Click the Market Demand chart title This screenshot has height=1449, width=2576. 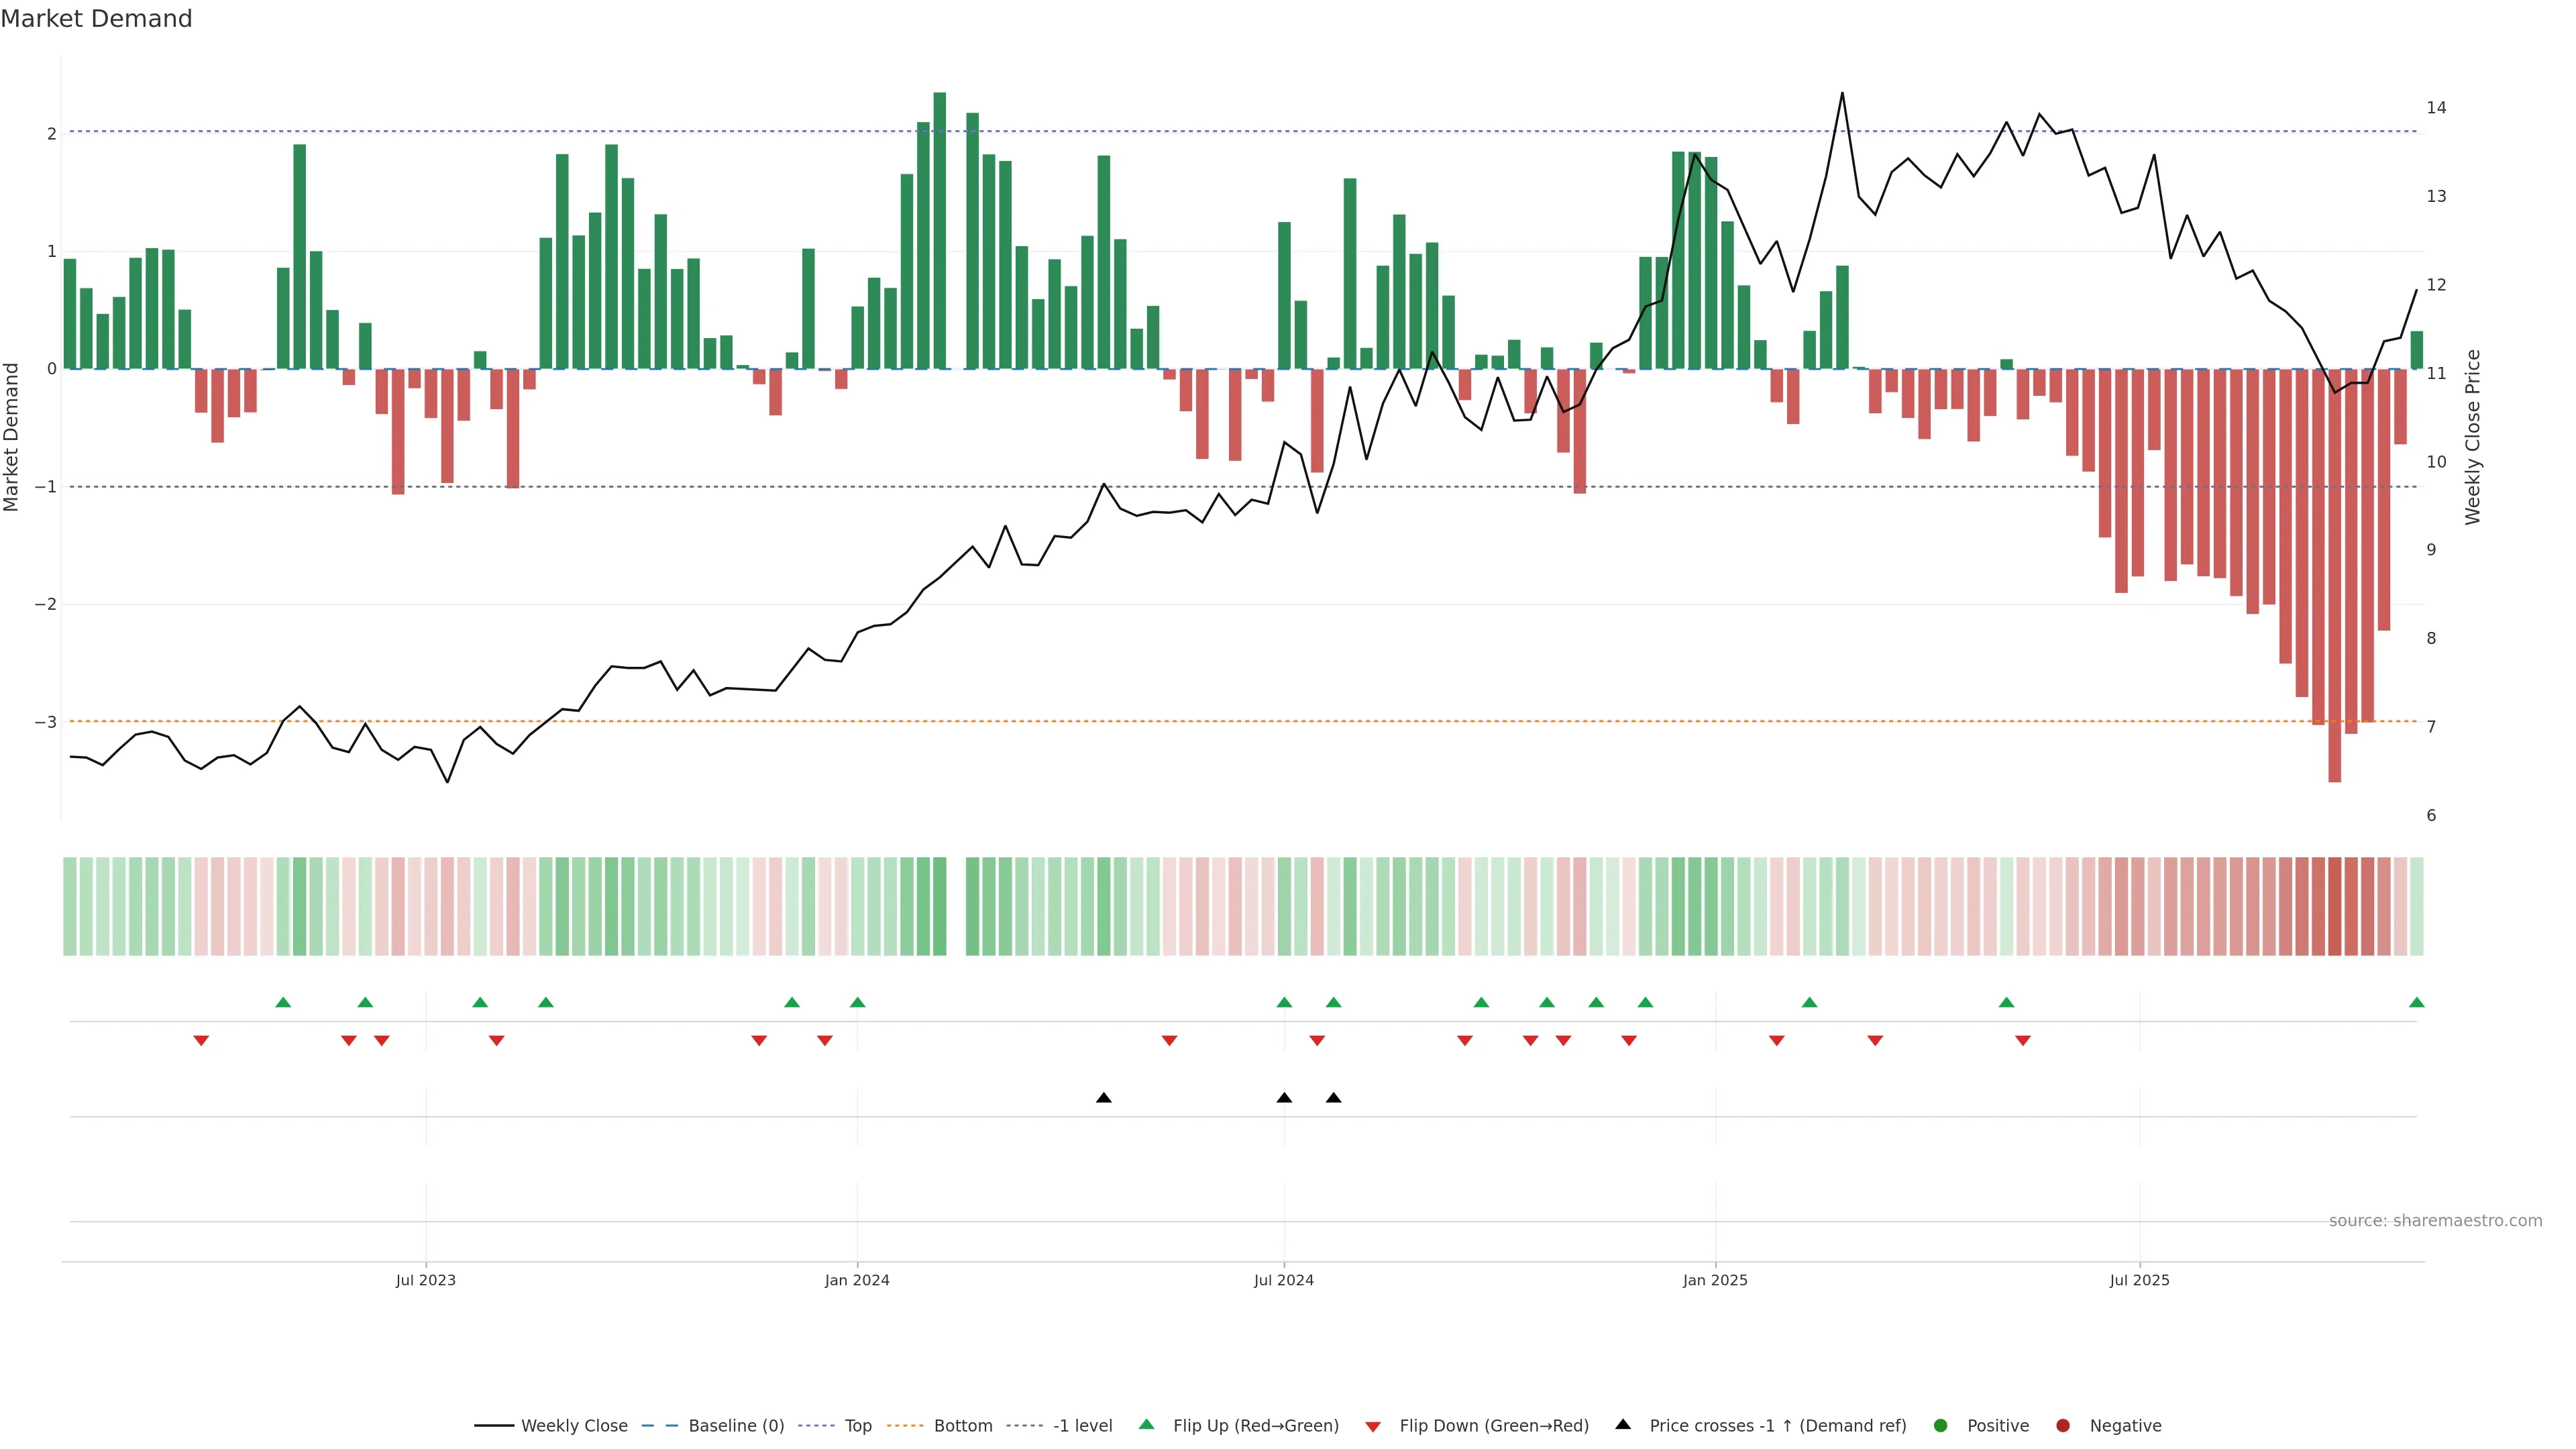[x=97, y=19]
